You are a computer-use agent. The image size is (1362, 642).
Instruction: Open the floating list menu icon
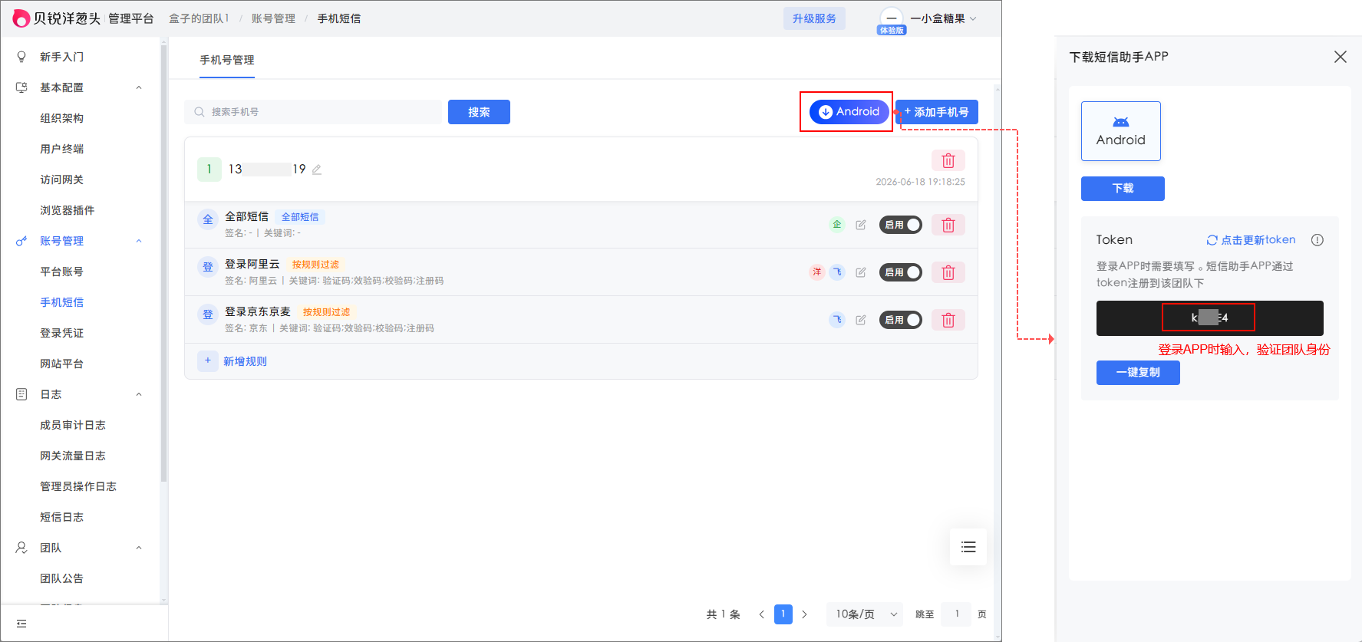968,547
